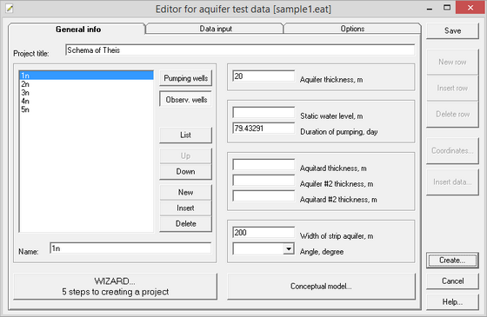Screen dimensions: 487x317
Task: Click the Save button
Action: coord(452,30)
